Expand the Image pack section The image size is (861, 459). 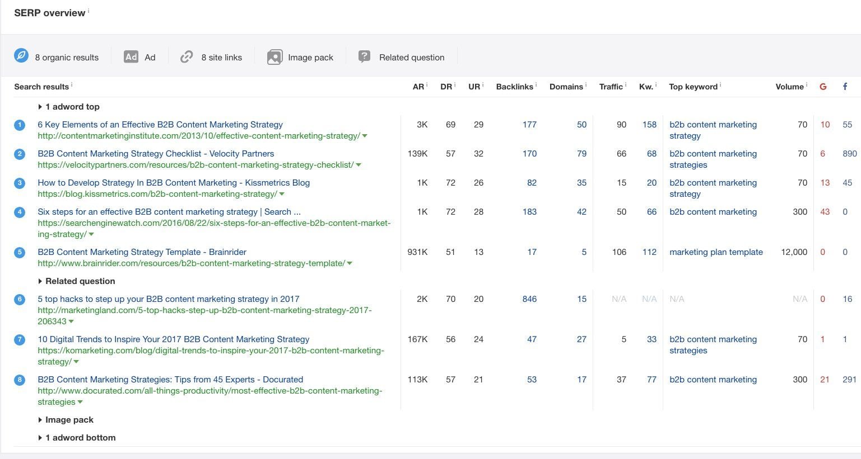pos(66,419)
